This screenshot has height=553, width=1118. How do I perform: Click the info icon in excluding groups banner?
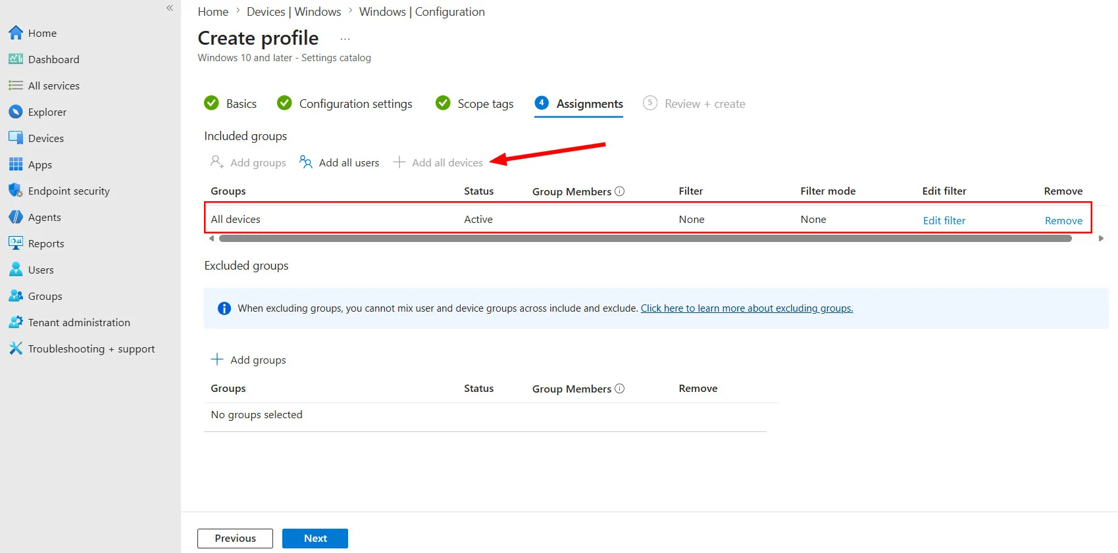pos(224,308)
